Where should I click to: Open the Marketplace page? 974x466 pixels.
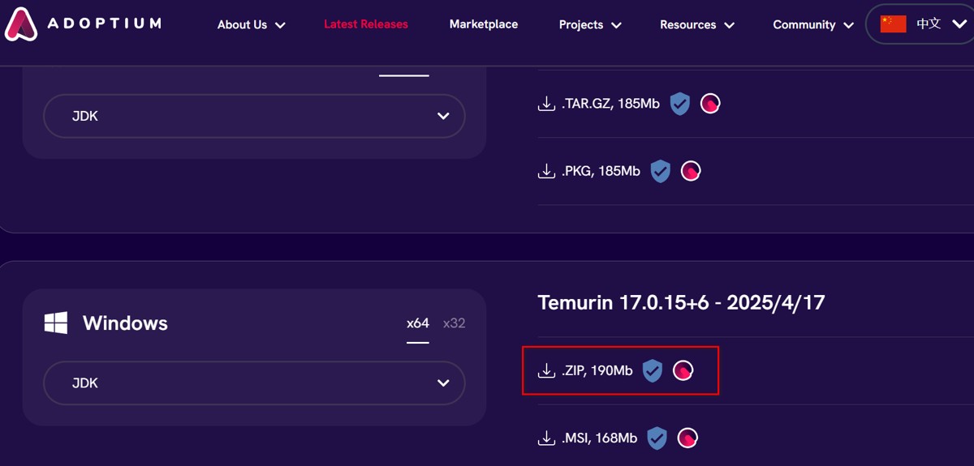tap(484, 24)
